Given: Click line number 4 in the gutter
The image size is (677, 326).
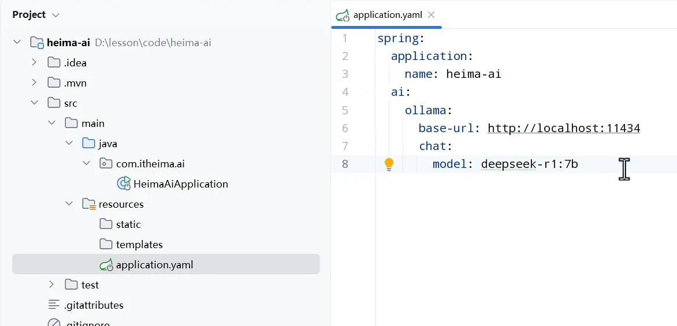Looking at the screenshot, I should (x=345, y=92).
